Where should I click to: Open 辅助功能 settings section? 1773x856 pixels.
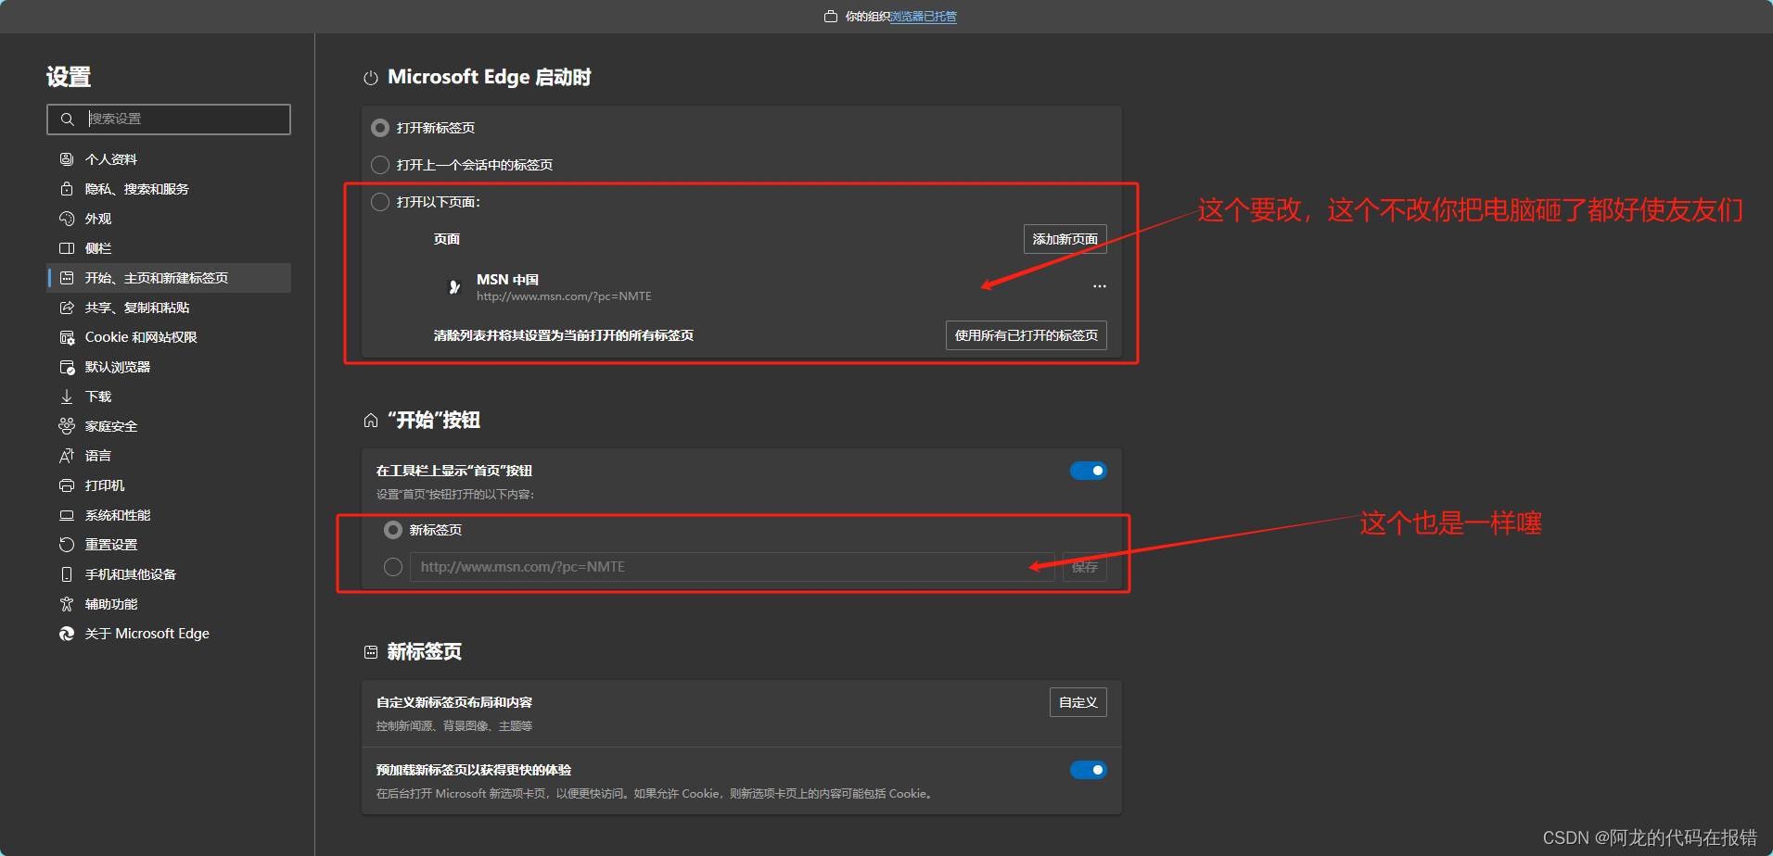coord(169,604)
